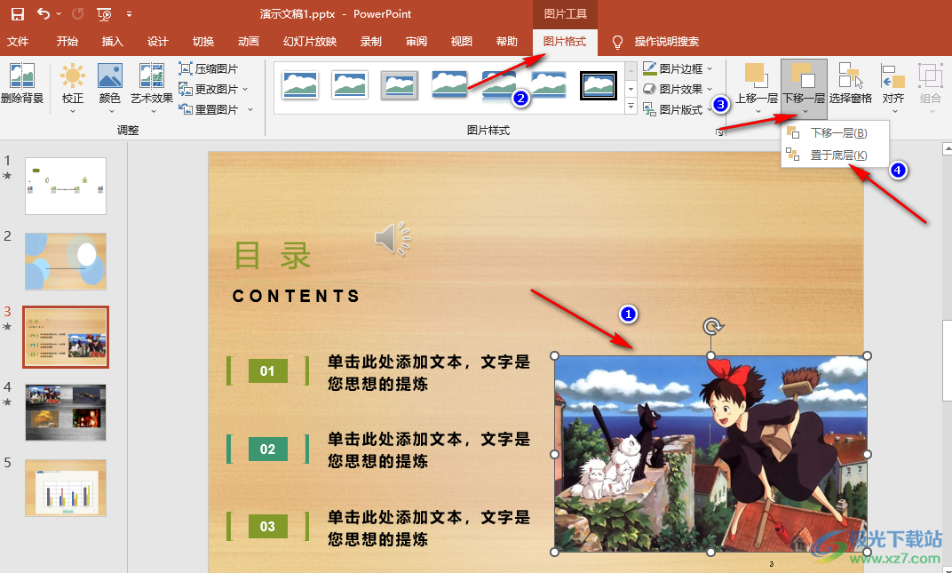Expand the picture styles gallery more arrow
Viewport: 952px width, 573px height.
[631, 107]
